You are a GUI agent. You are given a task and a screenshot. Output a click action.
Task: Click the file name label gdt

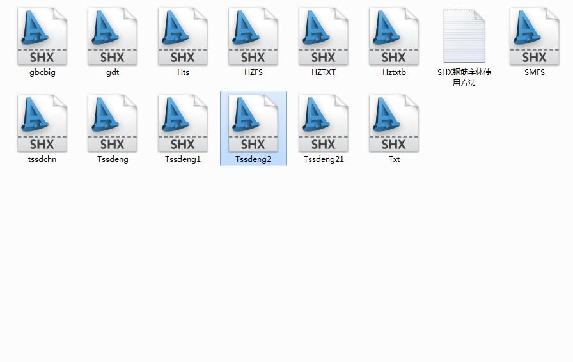coord(113,72)
